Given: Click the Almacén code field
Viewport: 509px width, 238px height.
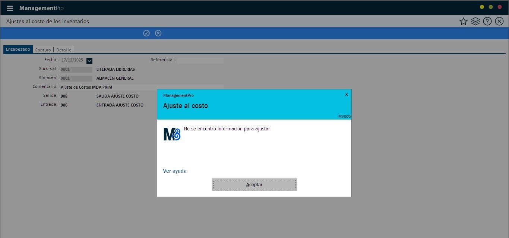Looking at the screenshot, I should click(x=76, y=79).
